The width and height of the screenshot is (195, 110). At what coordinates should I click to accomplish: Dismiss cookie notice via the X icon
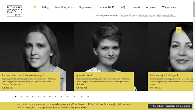[x=151, y=106]
